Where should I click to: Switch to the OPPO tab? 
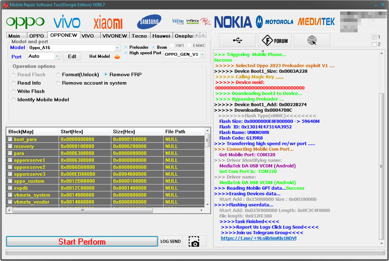(37, 36)
